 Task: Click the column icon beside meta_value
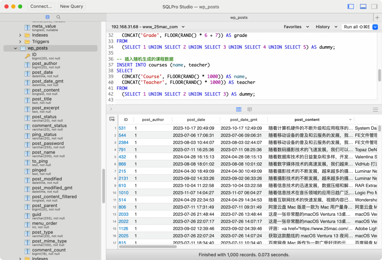tap(27, 28)
